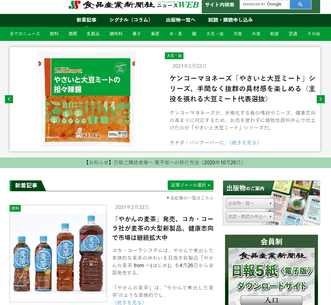Open 全記事の一覧はこちら link

pyautogui.click(x=190, y=198)
